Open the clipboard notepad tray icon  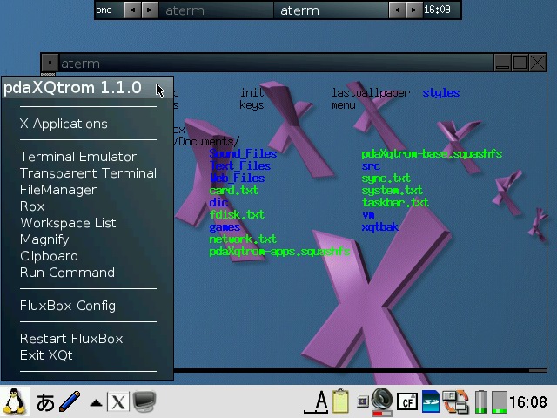(x=341, y=401)
